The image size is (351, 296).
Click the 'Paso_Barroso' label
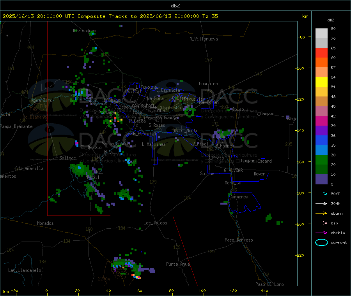[x=239, y=240]
